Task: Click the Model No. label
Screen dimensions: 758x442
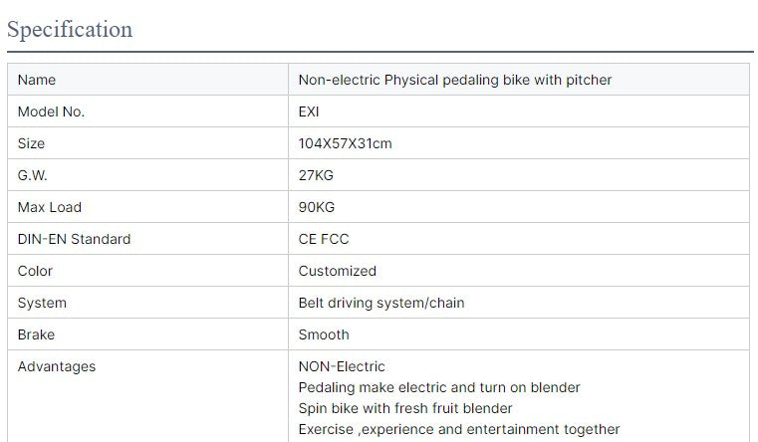Action: point(51,111)
